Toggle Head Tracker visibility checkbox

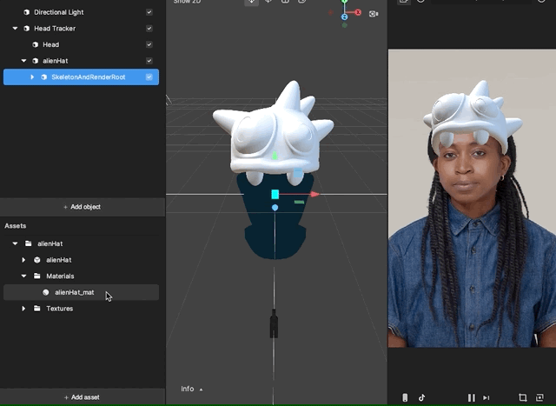click(149, 29)
